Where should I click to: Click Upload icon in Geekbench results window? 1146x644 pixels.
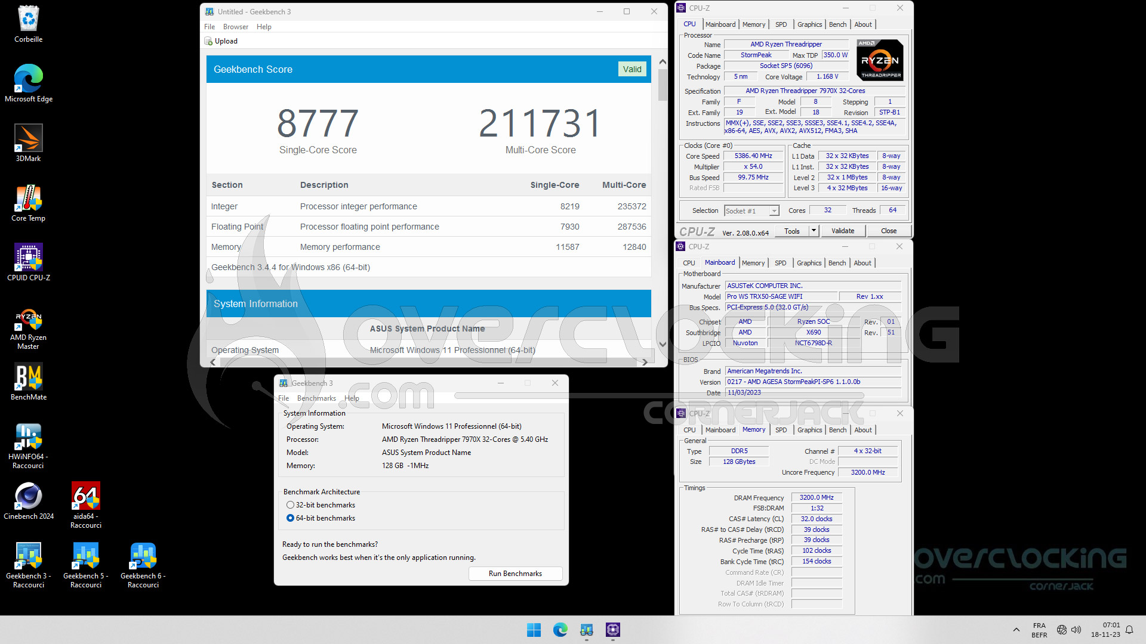(x=208, y=41)
